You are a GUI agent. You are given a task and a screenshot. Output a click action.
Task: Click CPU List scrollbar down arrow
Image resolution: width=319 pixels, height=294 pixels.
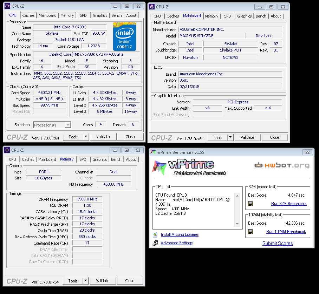pos(237,224)
